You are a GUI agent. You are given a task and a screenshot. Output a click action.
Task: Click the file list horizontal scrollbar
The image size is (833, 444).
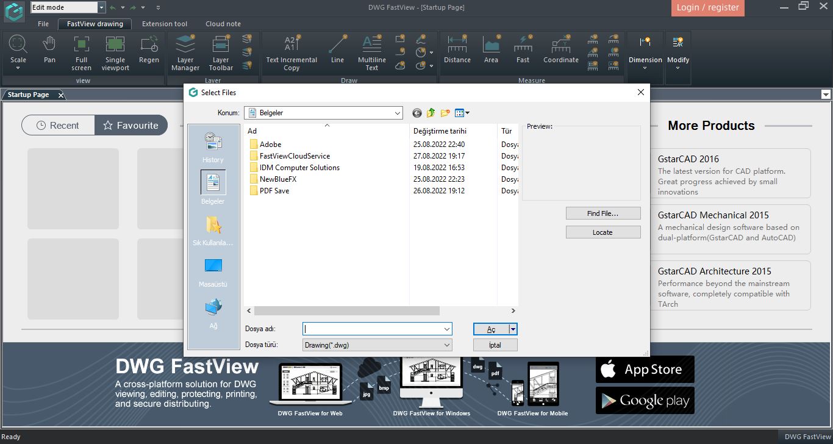pos(346,311)
